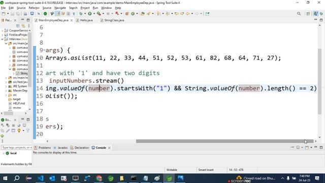Close the Console view tab

click(x=109, y=148)
